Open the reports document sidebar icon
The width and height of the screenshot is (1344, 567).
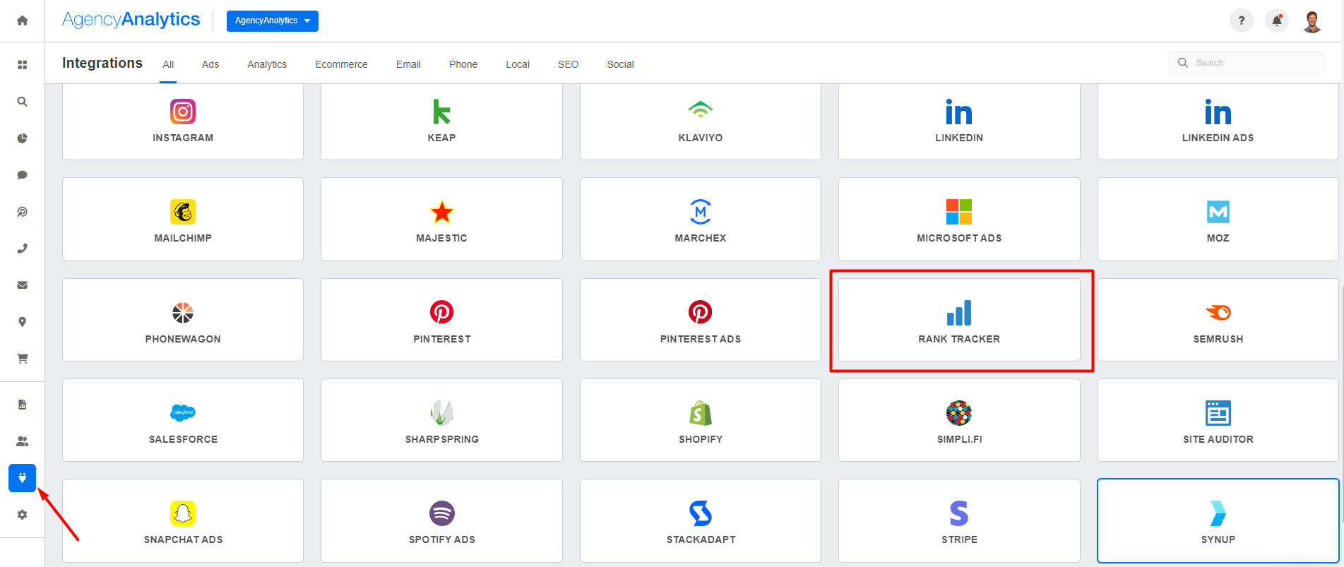pyautogui.click(x=22, y=405)
